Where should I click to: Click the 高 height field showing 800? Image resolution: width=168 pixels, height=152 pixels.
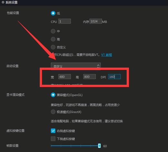point(89,77)
